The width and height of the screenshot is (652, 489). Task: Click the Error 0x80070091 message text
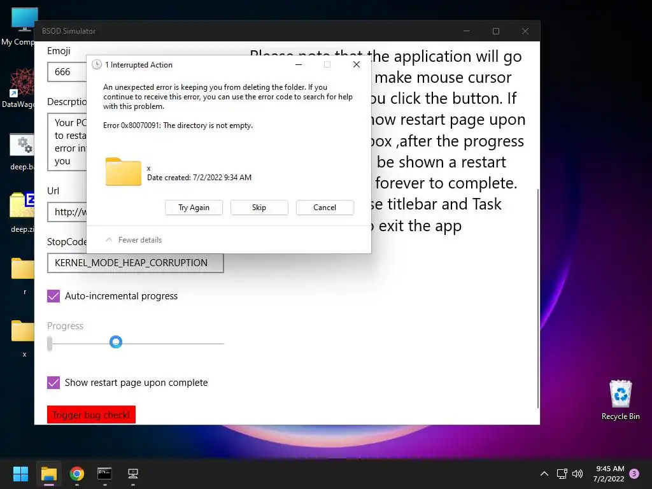pyautogui.click(x=178, y=125)
